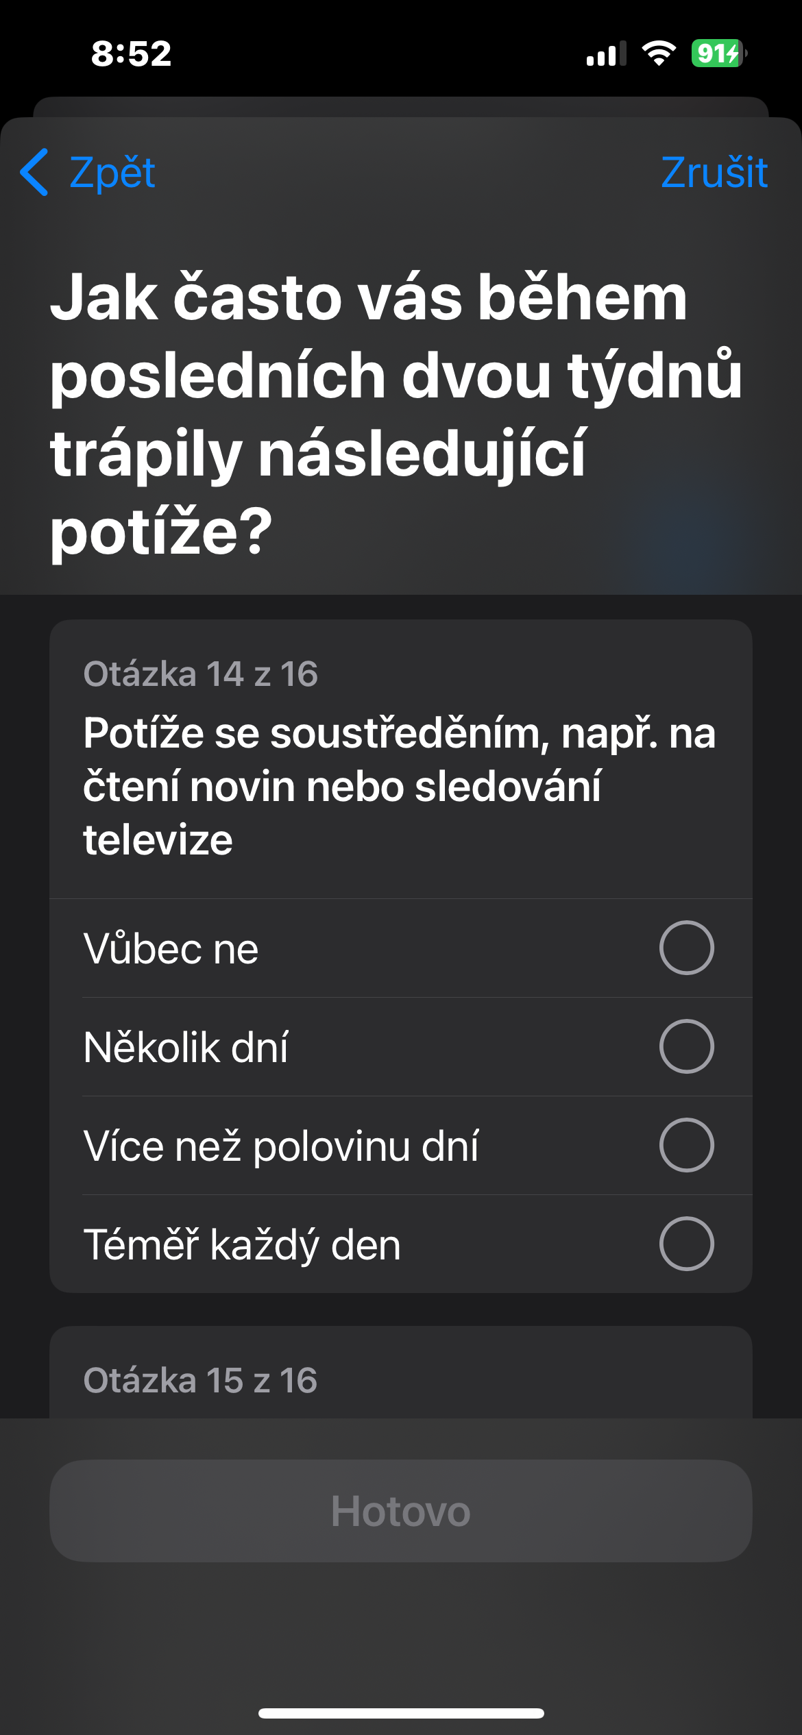Choose the 'Několik dní' radio circle
Screen dimensions: 802x1735
(x=686, y=1046)
